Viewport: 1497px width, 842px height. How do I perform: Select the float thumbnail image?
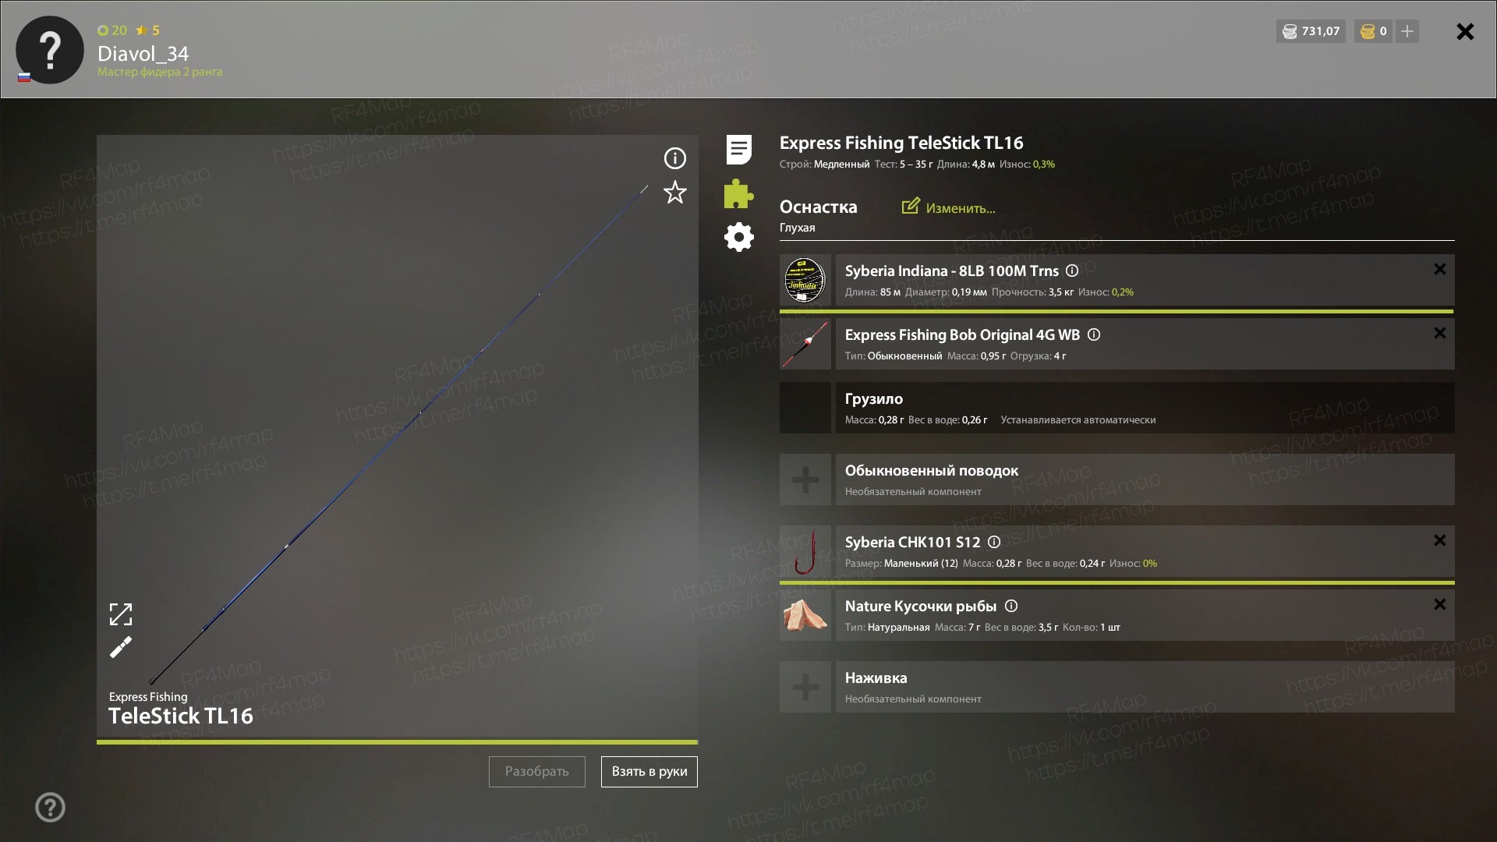805,344
